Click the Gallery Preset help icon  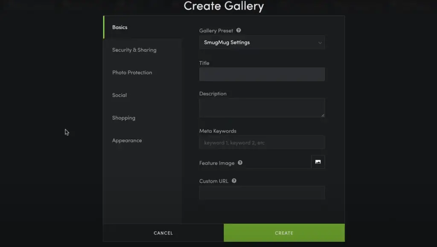[x=239, y=30]
